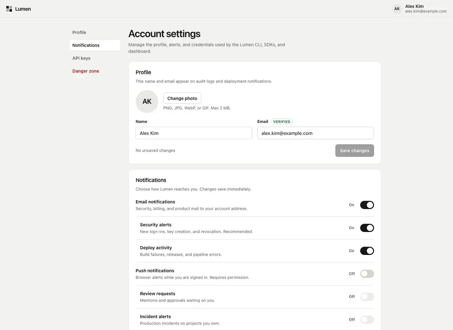Focus the Name input field
The width and height of the screenshot is (453, 330).
pos(194,133)
